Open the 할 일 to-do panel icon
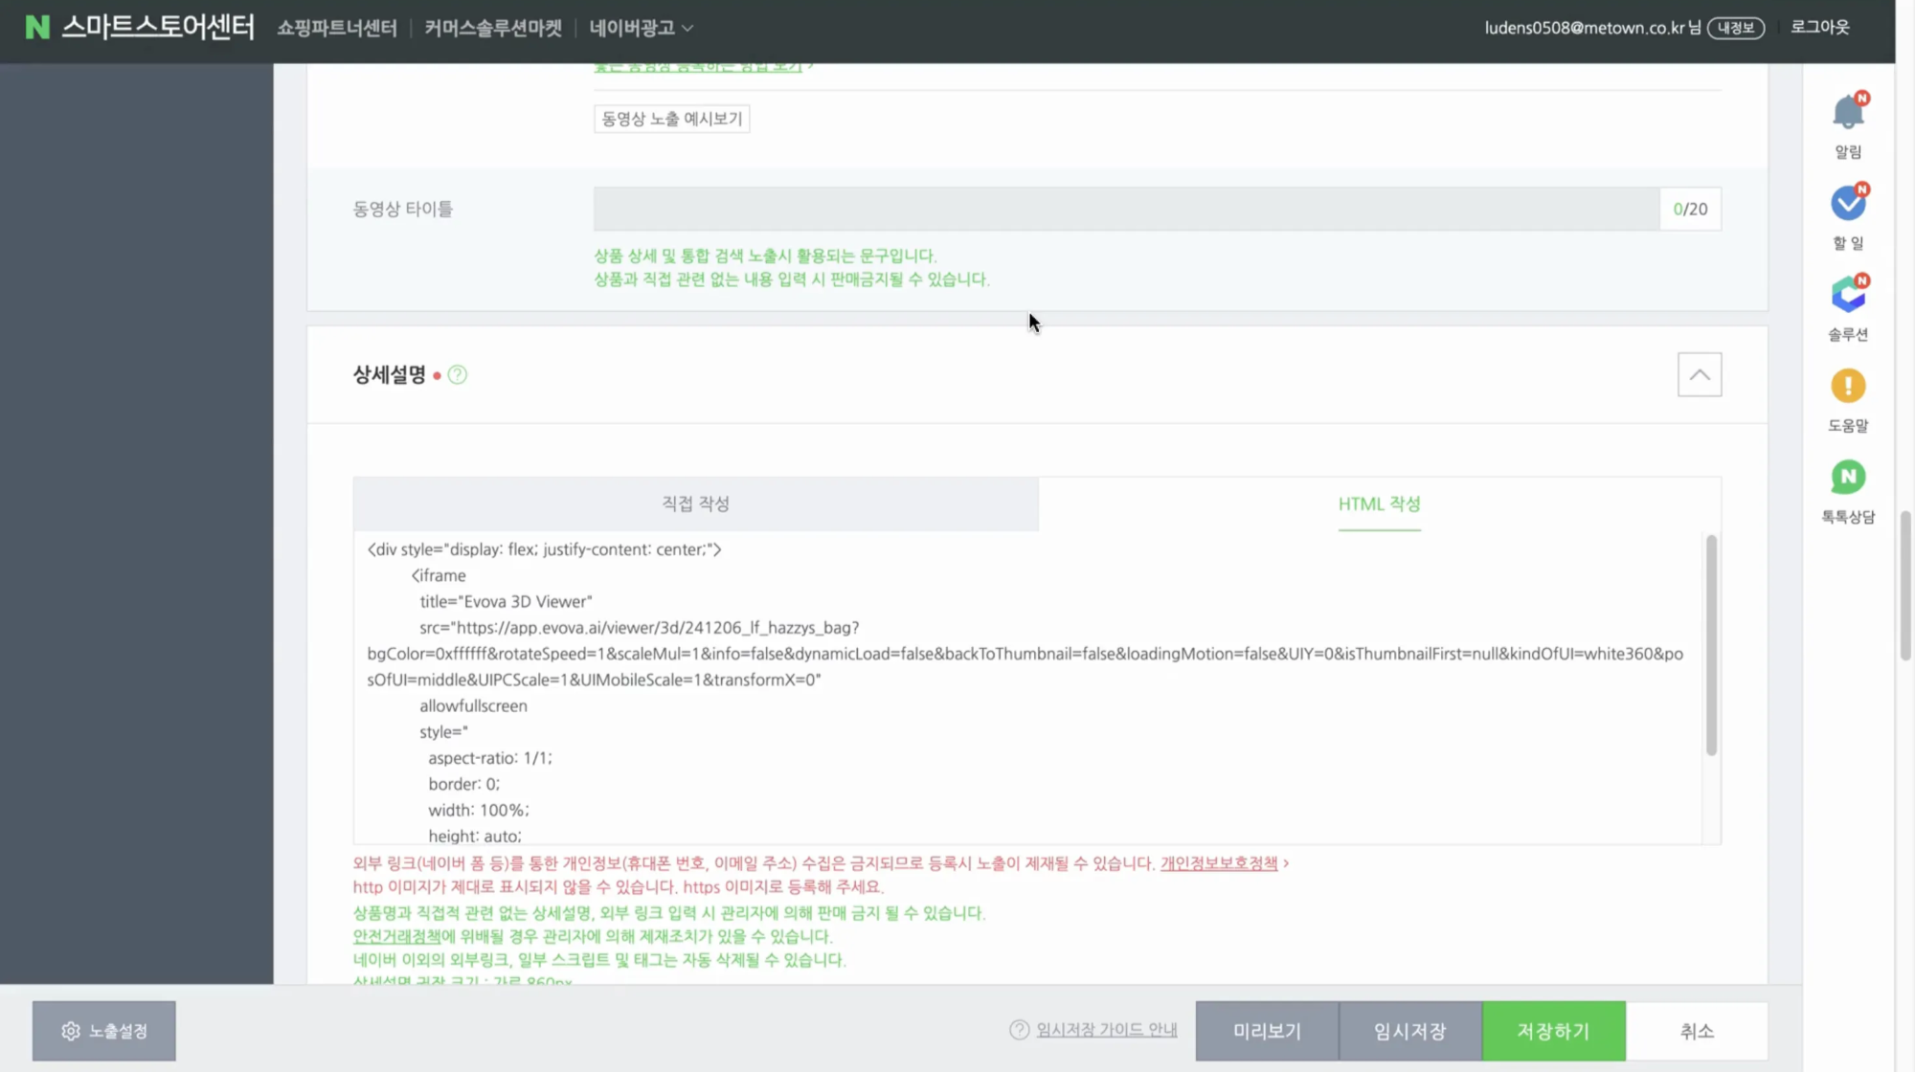The height and width of the screenshot is (1072, 1915). [x=1847, y=203]
